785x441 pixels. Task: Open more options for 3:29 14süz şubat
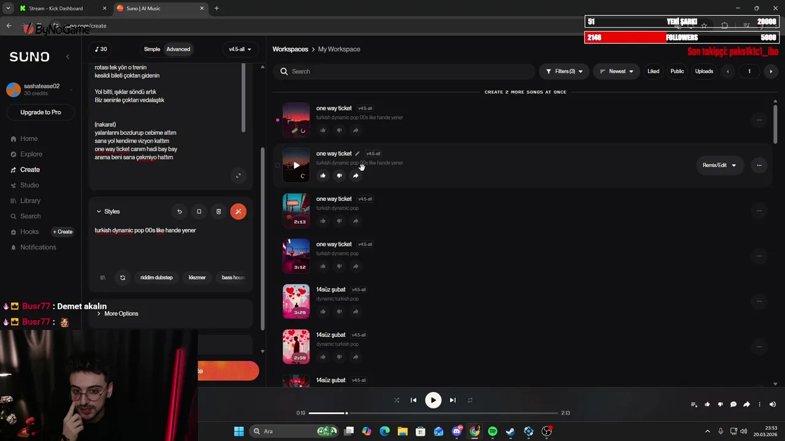pos(759,301)
